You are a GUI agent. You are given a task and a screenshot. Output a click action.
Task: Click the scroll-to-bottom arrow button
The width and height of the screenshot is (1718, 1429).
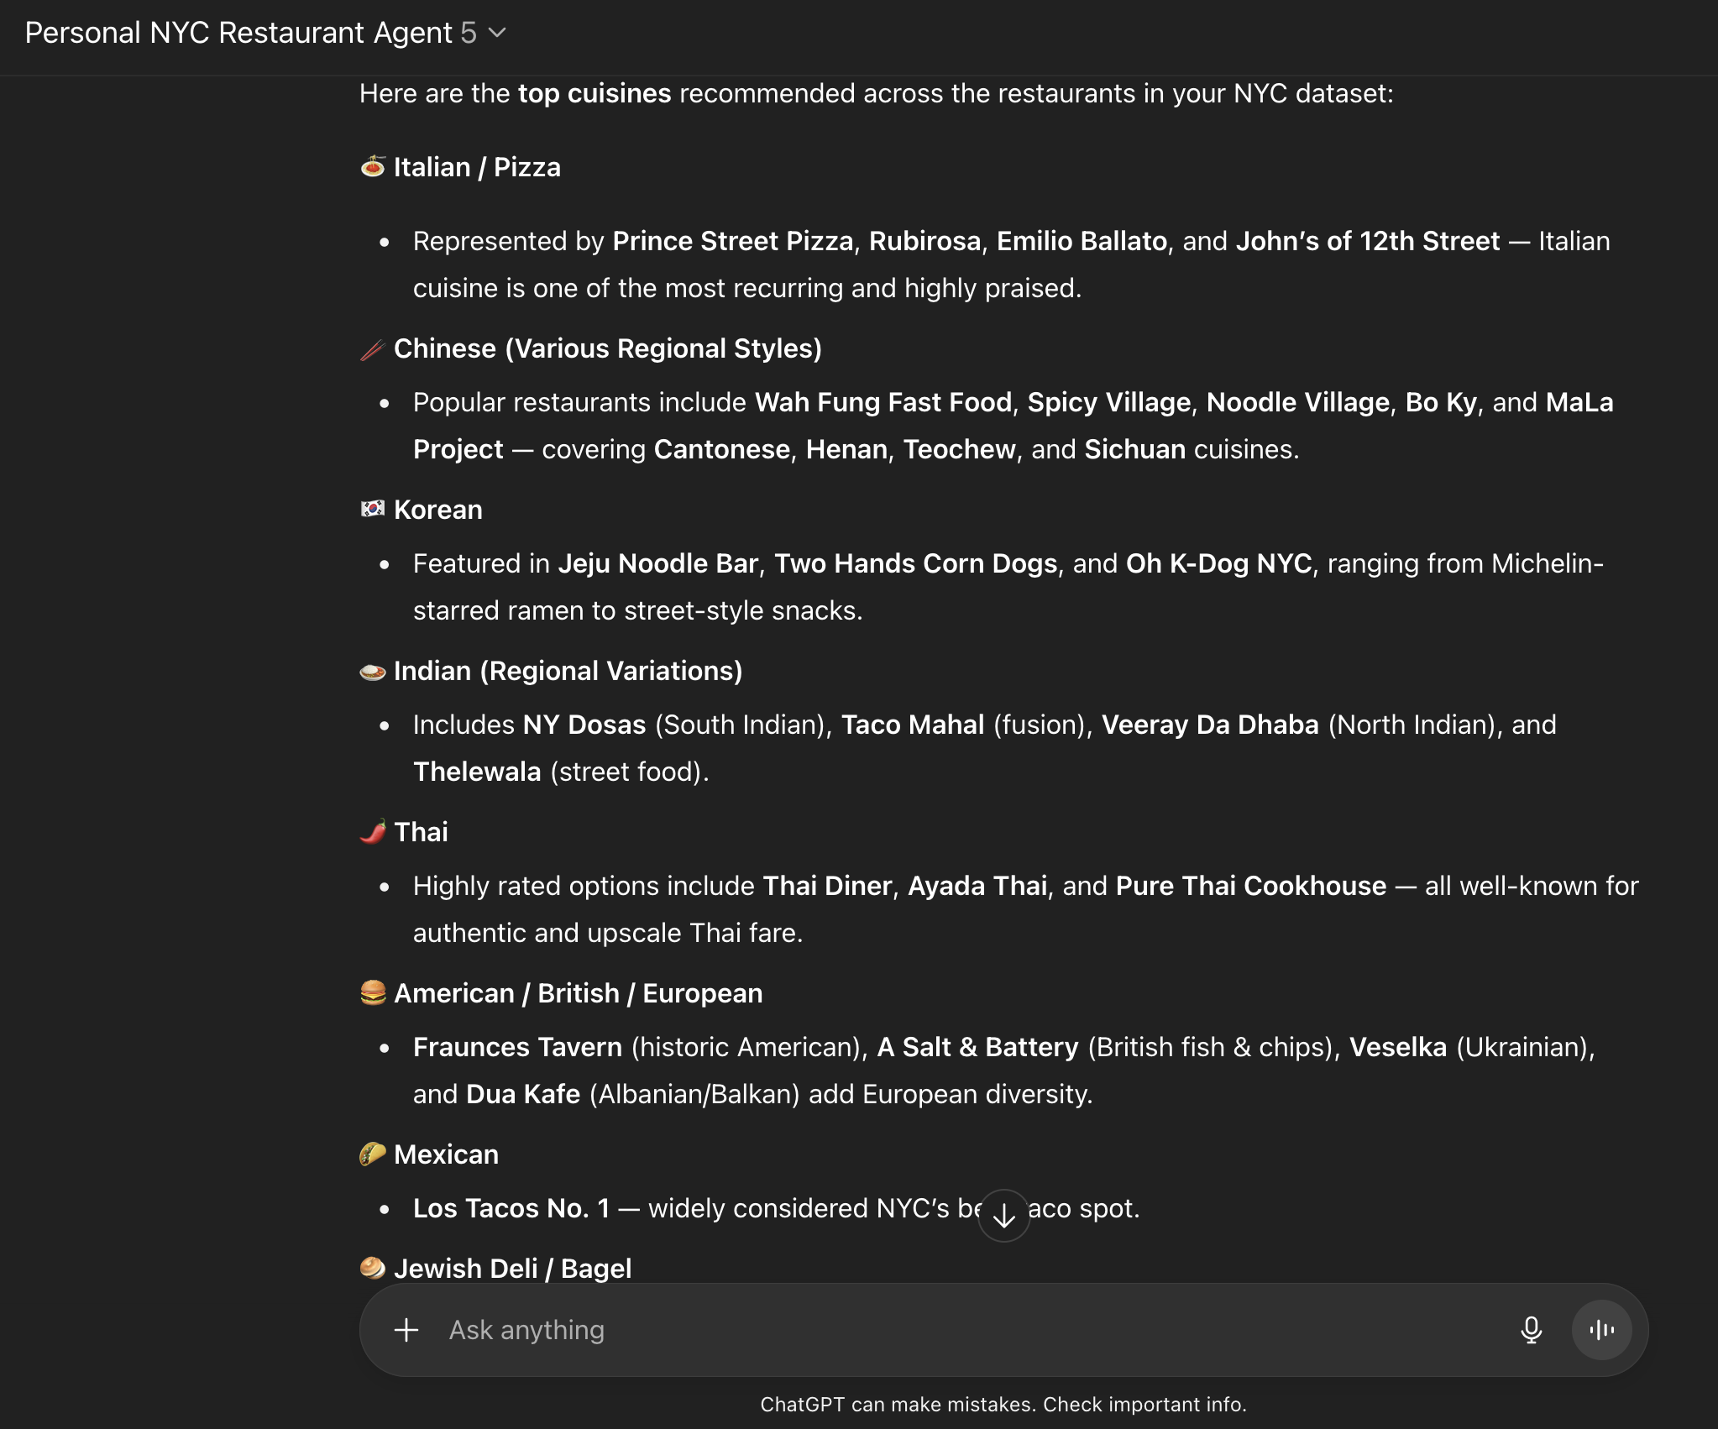pyautogui.click(x=1003, y=1215)
